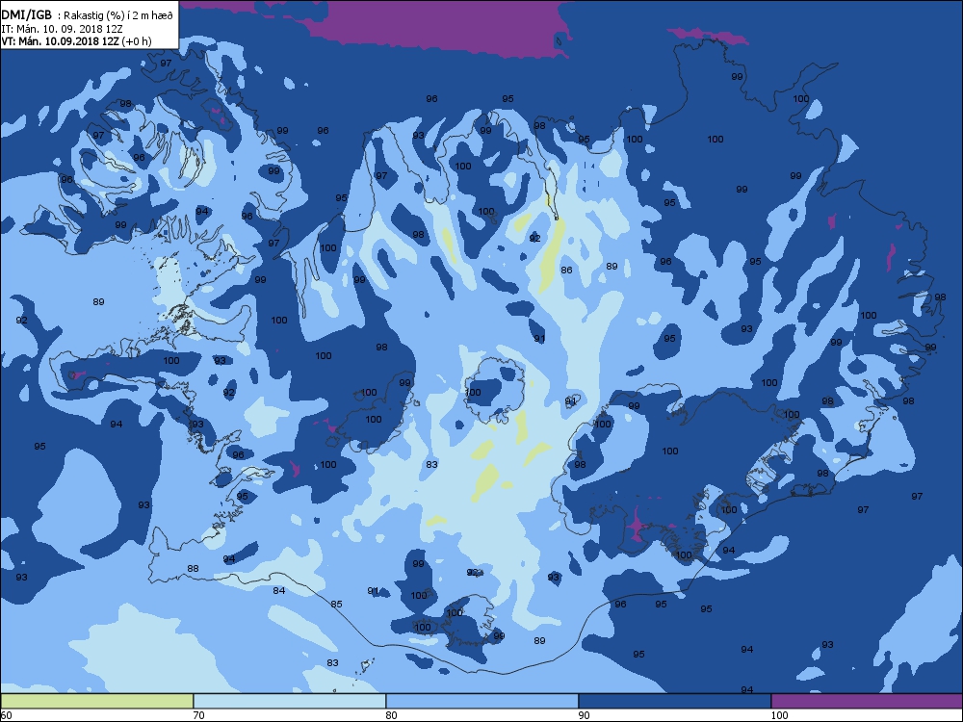Click the "88" humidity value on the map
Image resolution: width=963 pixels, height=722 pixels.
tap(193, 569)
